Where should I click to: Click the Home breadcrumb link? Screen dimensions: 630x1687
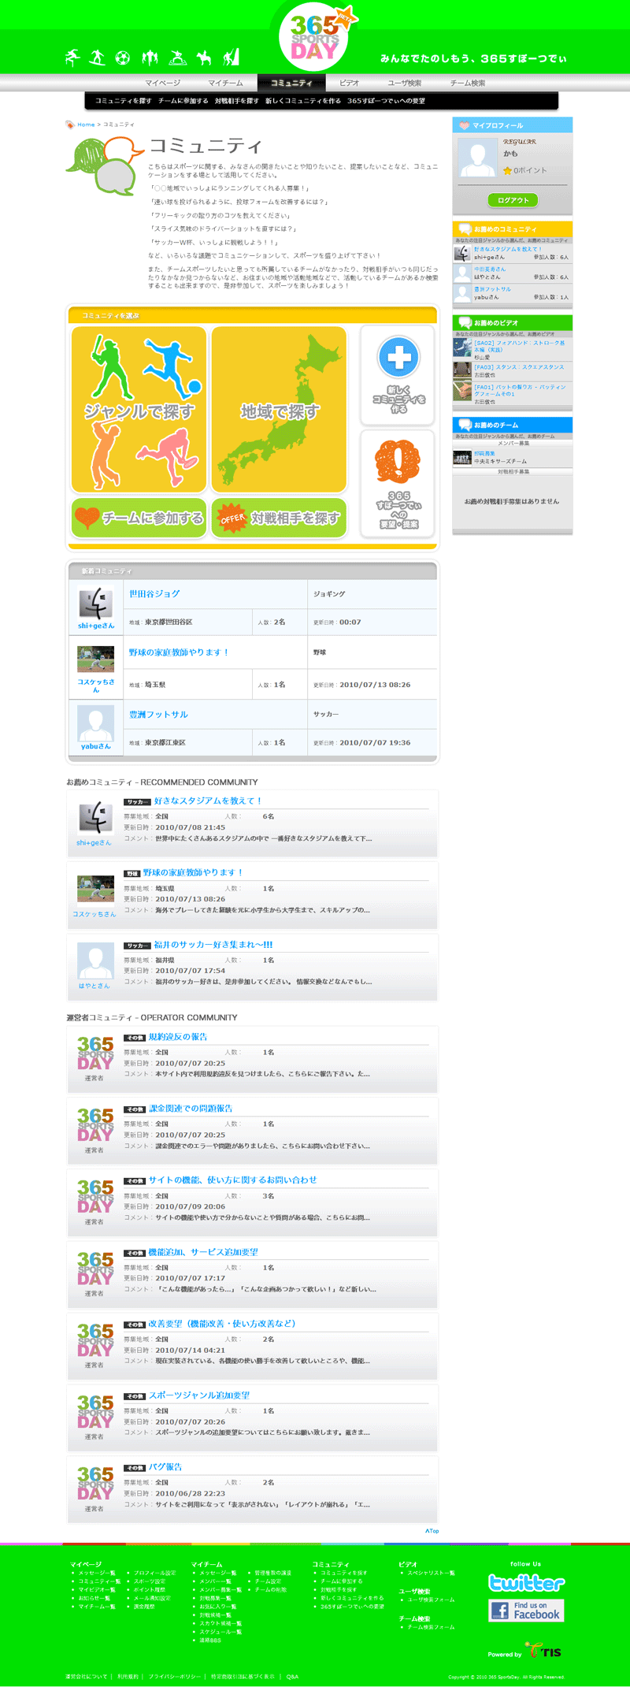[x=86, y=124]
